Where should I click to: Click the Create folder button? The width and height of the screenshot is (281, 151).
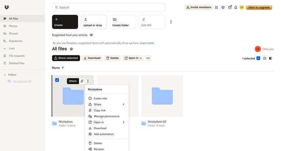[123, 22]
